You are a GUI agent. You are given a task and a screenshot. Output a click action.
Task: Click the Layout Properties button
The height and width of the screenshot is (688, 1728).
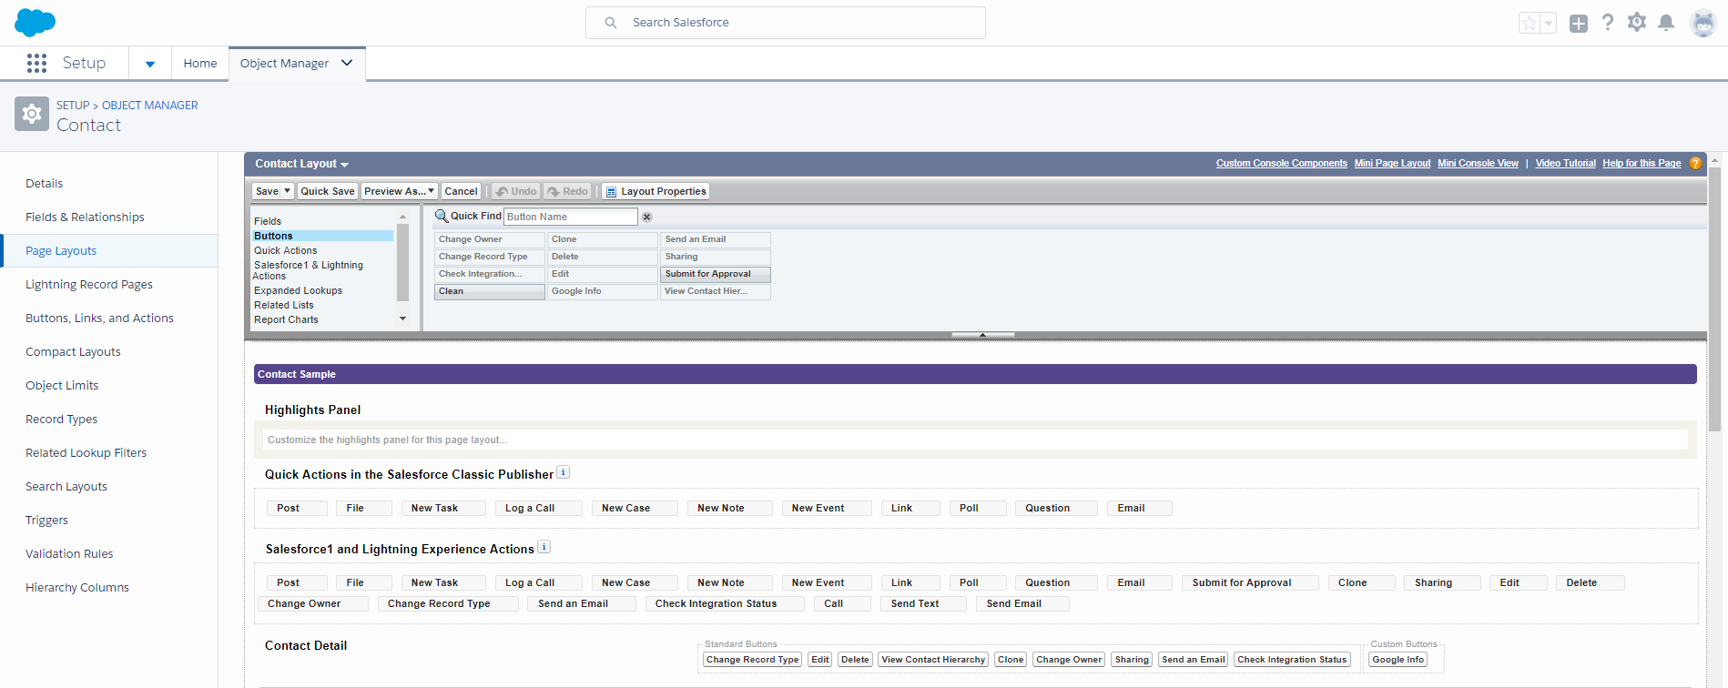(656, 191)
